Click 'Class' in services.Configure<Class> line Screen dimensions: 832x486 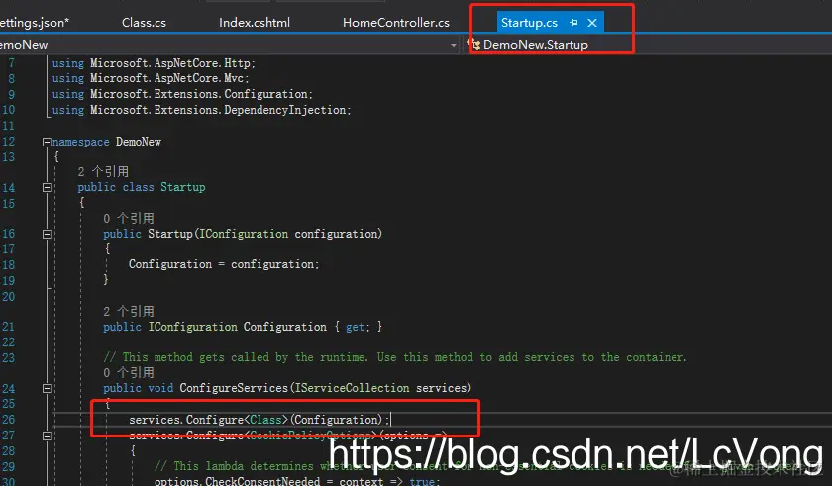pos(265,420)
